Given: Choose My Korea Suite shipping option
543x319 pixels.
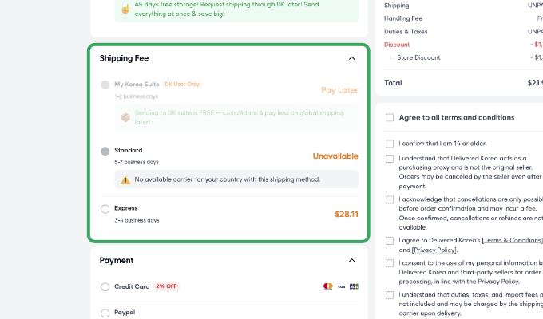Looking at the screenshot, I should click(x=105, y=85).
